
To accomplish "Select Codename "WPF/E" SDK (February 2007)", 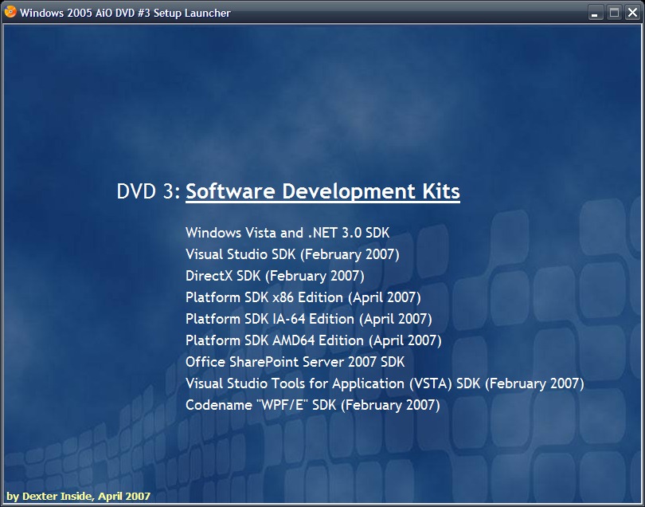I will pyautogui.click(x=313, y=405).
